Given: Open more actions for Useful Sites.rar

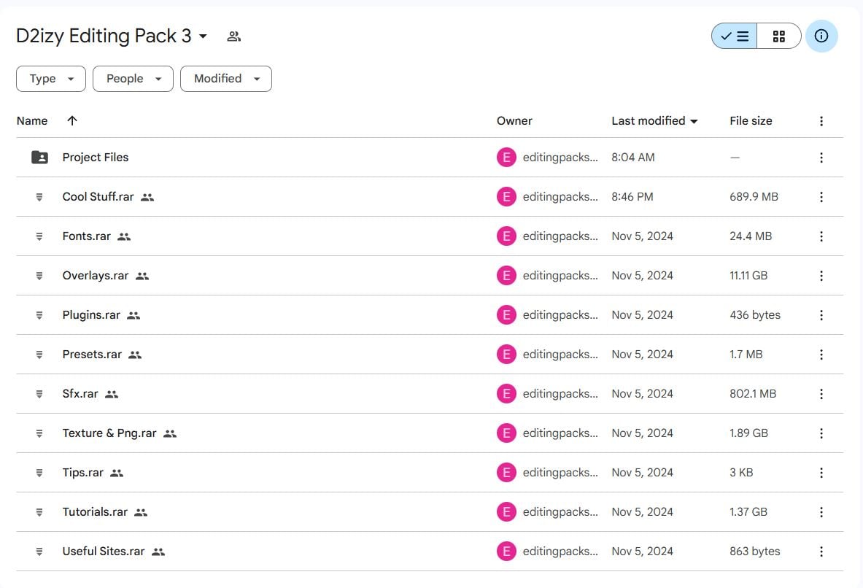Looking at the screenshot, I should point(821,552).
